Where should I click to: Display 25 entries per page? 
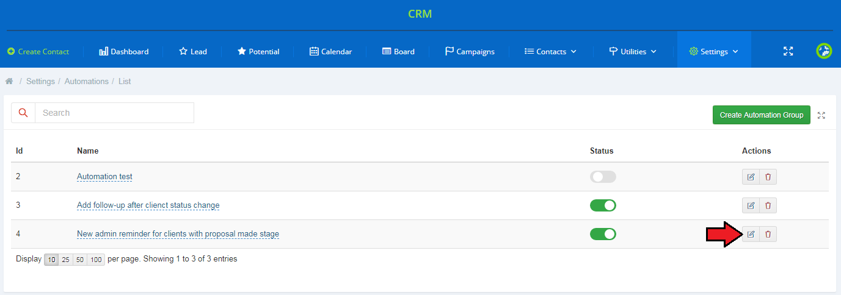66,260
